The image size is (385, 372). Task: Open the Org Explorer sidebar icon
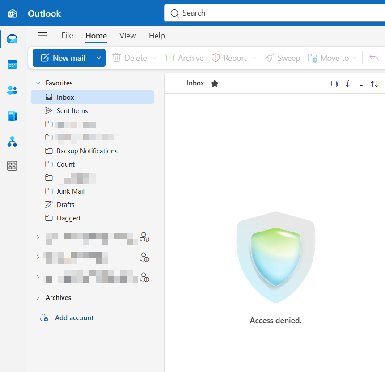pyautogui.click(x=12, y=142)
